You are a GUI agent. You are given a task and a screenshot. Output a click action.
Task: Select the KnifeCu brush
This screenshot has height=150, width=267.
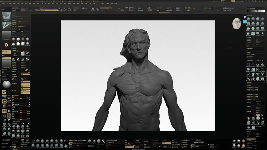(x=258, y=65)
